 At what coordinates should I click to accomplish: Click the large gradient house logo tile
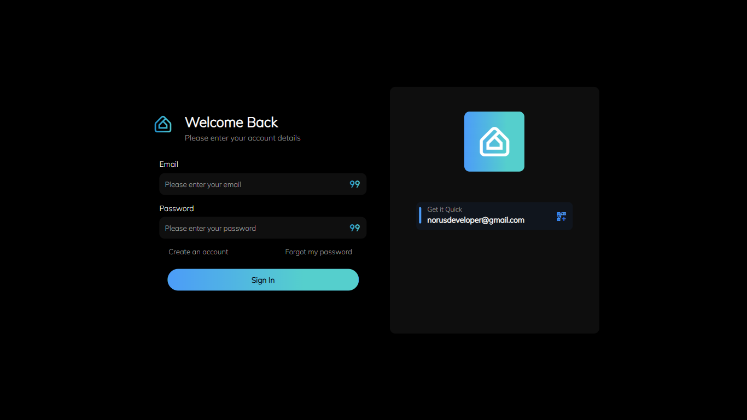point(494,142)
